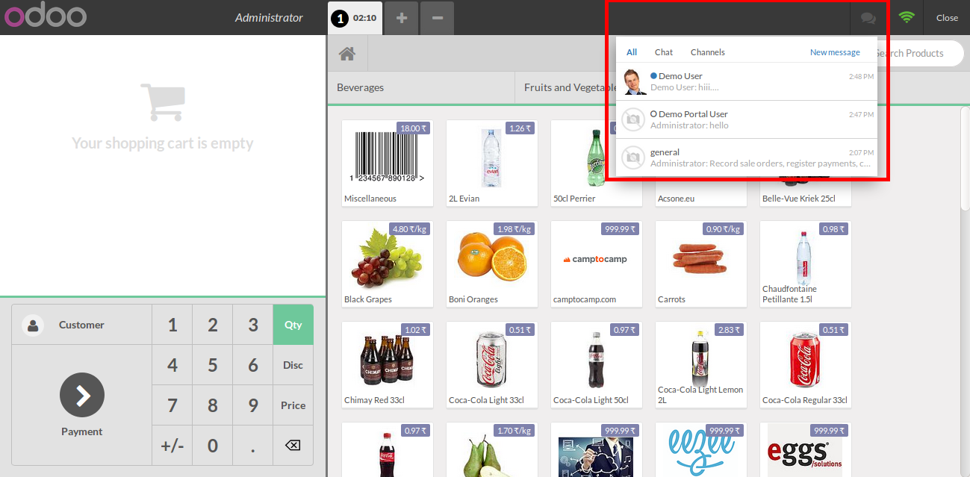Click the Belle-Vue Kriek 25cl product label
The image size is (970, 477).
click(x=798, y=199)
